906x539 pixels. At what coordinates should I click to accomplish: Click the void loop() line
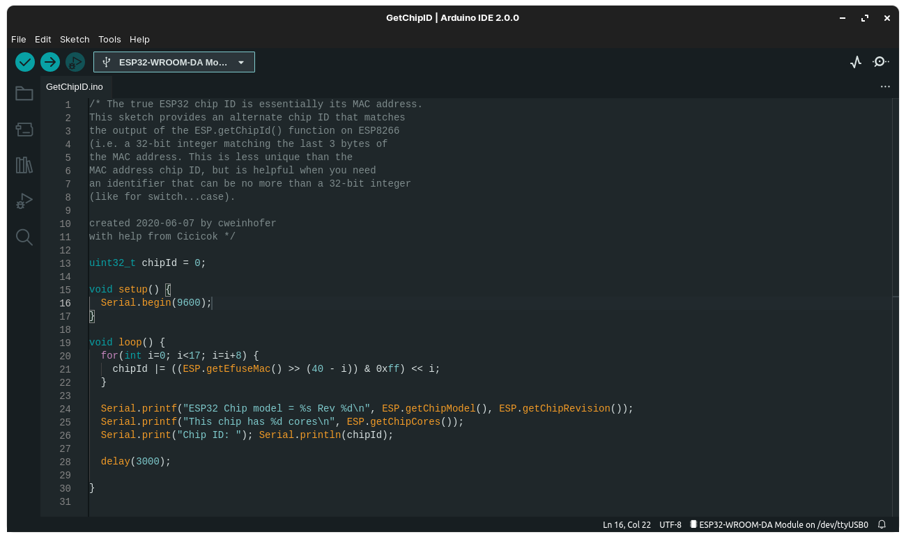pos(127,343)
